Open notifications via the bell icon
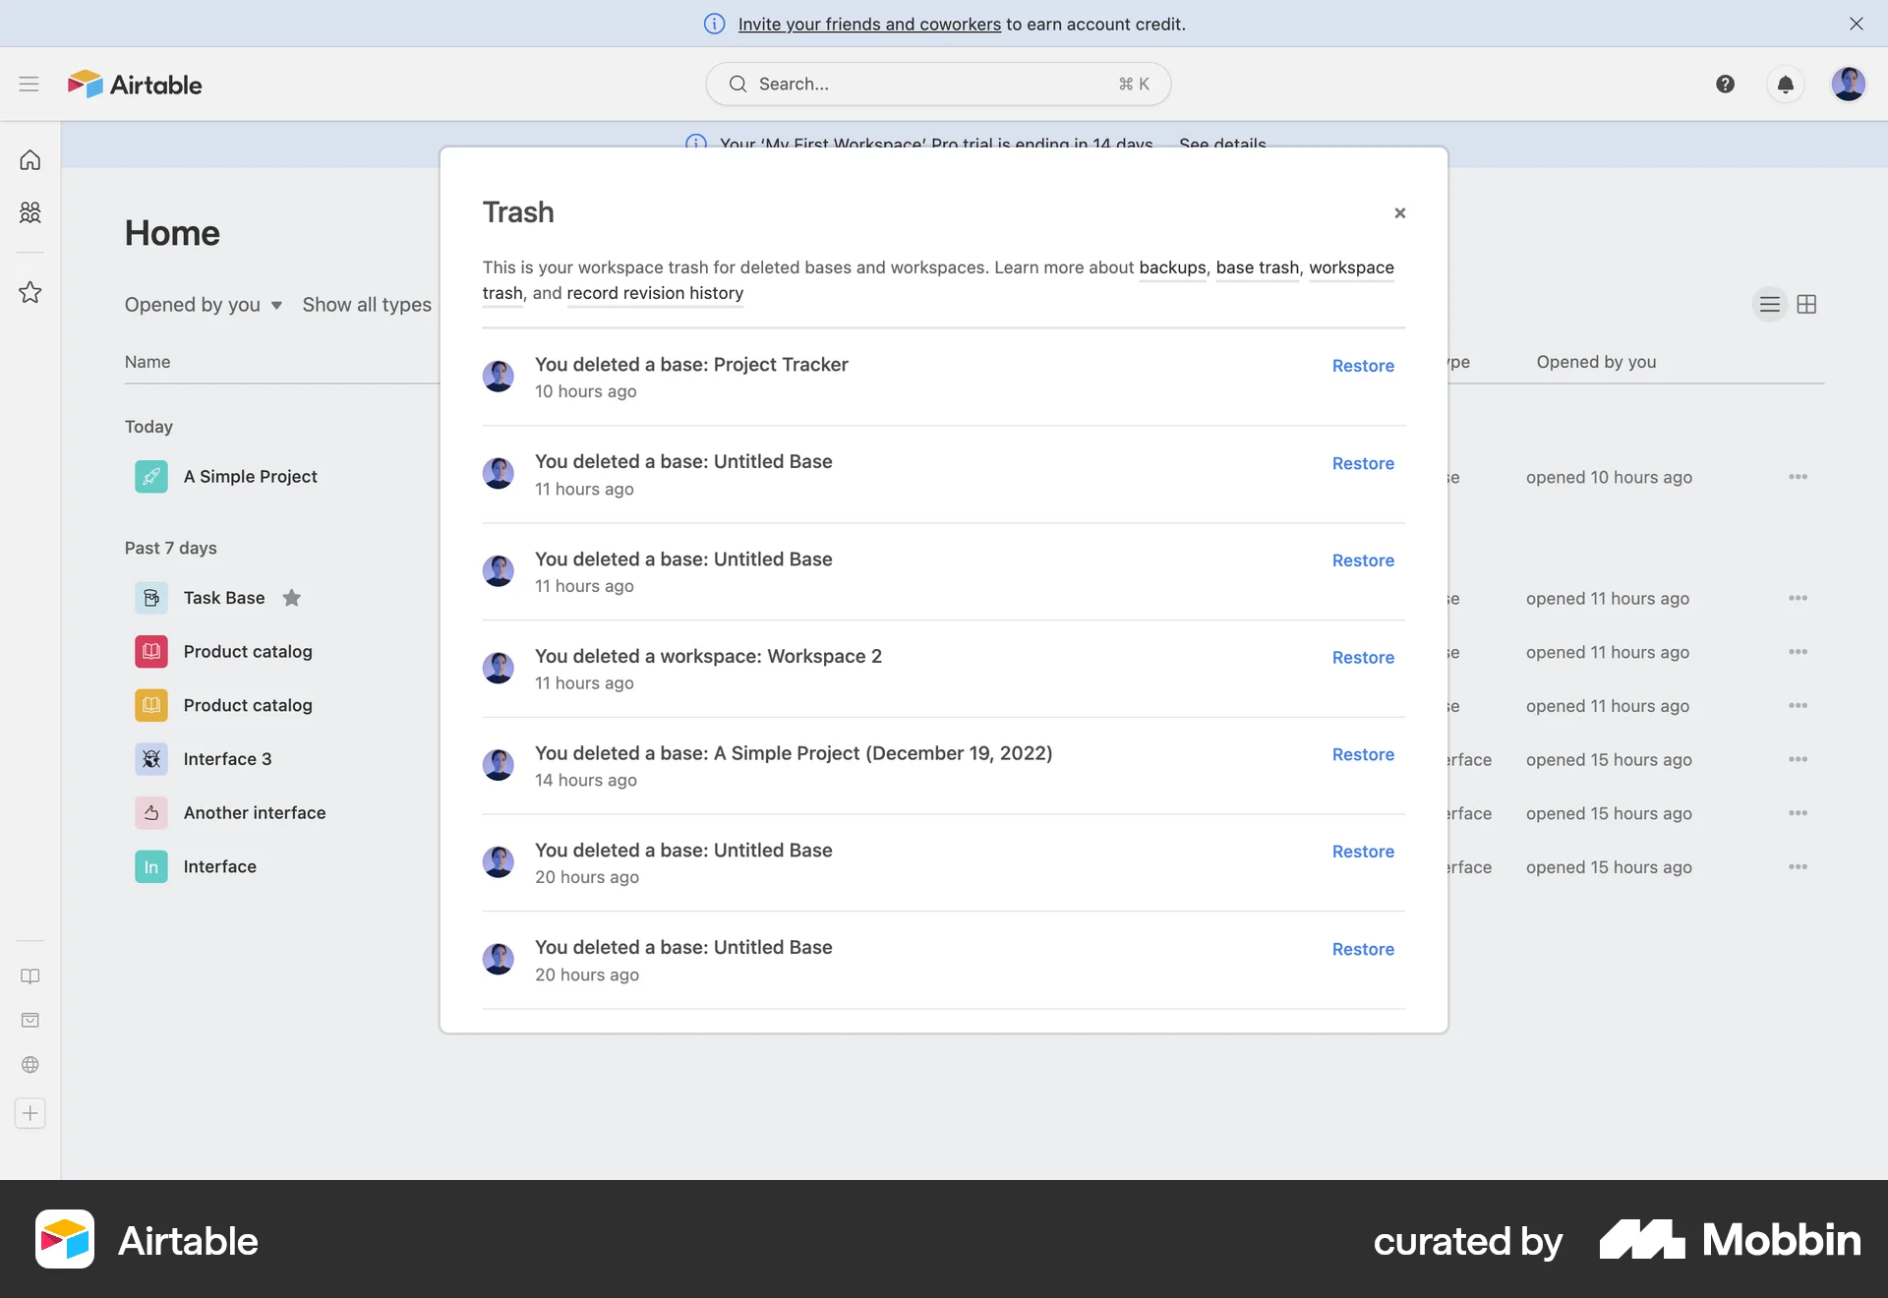This screenshot has height=1298, width=1888. pos(1785,84)
